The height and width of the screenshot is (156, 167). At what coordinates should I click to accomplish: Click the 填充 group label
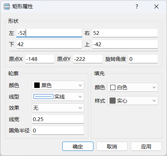coord(99,74)
